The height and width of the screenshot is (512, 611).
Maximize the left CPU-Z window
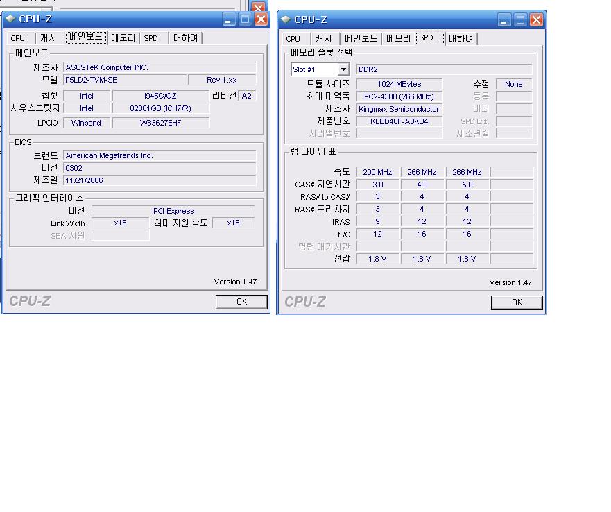[245, 19]
